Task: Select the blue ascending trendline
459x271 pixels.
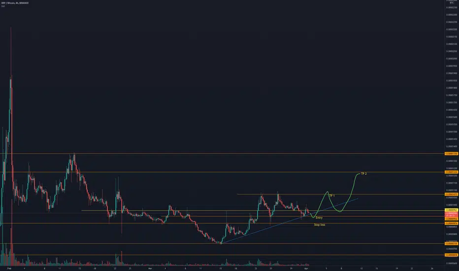Action: pos(289,221)
